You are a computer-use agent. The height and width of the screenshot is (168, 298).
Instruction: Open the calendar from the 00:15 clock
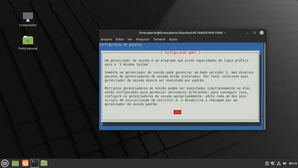coord(293,163)
